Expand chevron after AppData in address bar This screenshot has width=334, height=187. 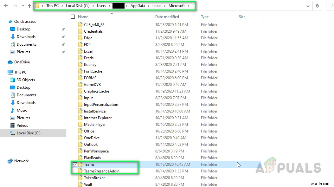click(149, 6)
